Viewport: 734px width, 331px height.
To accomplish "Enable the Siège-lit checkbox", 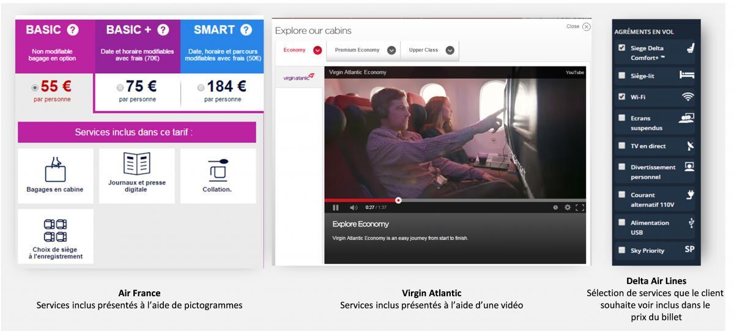I will point(622,75).
